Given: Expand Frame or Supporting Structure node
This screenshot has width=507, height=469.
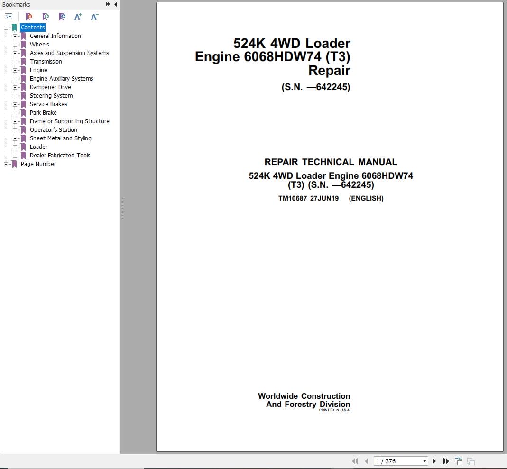Looking at the screenshot, I should click(x=15, y=121).
